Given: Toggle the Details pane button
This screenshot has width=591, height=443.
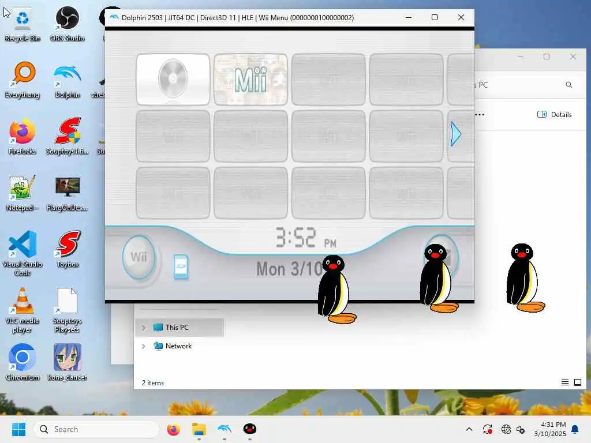Looking at the screenshot, I should (x=554, y=115).
